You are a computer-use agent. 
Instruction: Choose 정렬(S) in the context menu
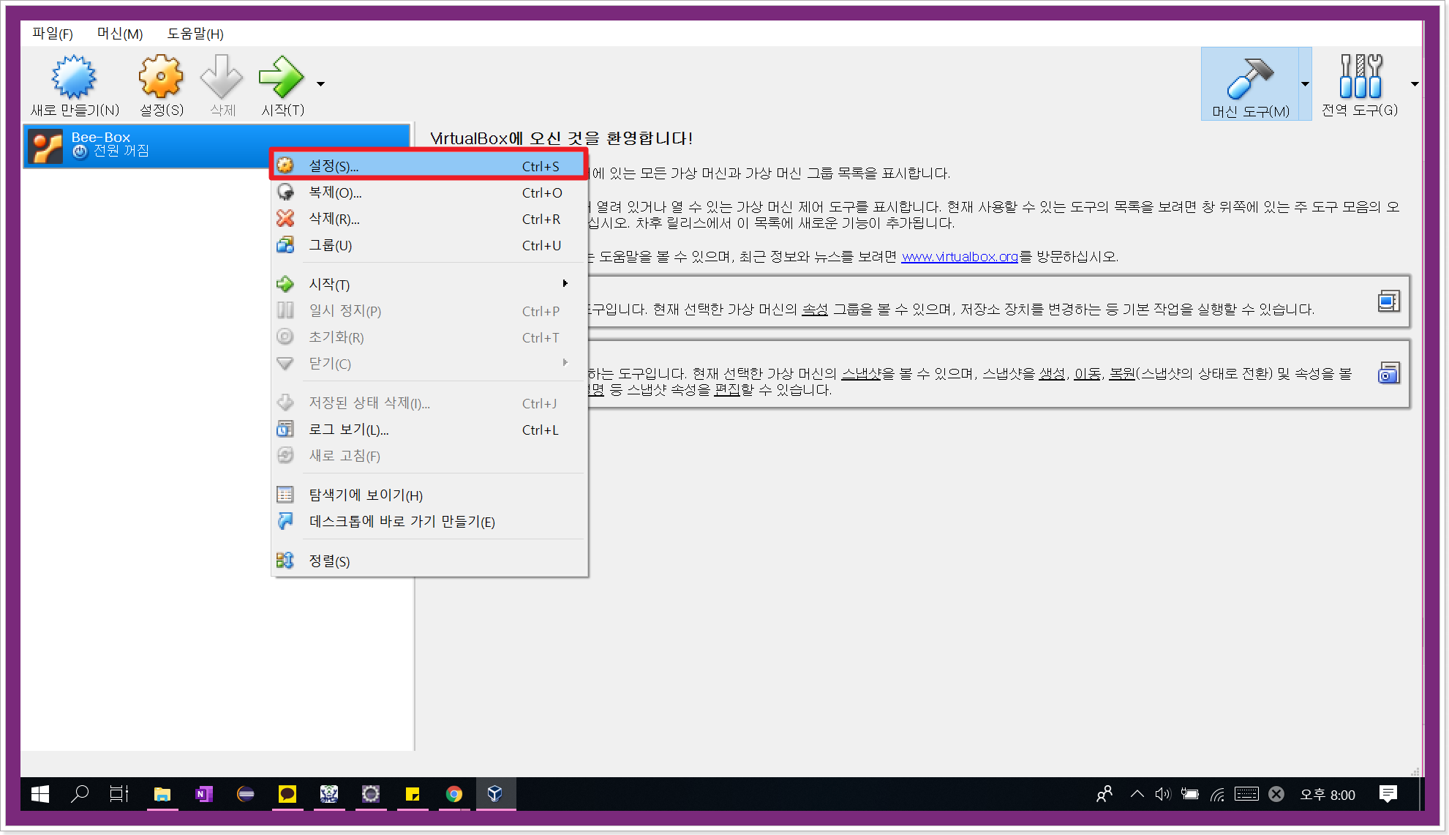click(x=429, y=561)
